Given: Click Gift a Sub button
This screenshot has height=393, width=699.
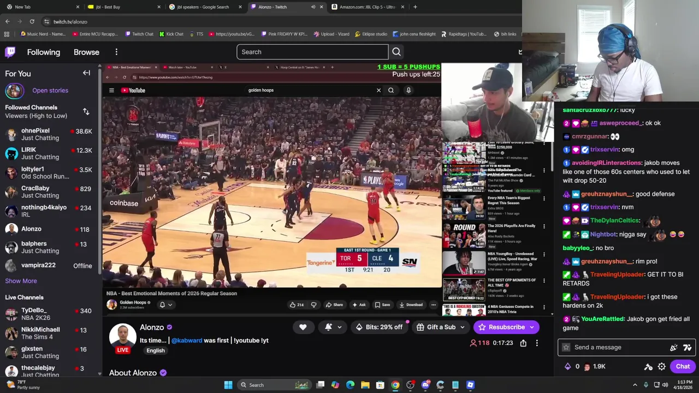Looking at the screenshot, I should 441,327.
